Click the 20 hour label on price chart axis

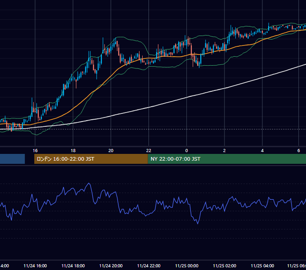click(x=111, y=151)
